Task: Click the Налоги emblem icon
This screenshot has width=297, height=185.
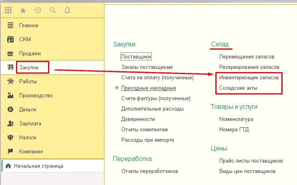Action: tap(10, 137)
